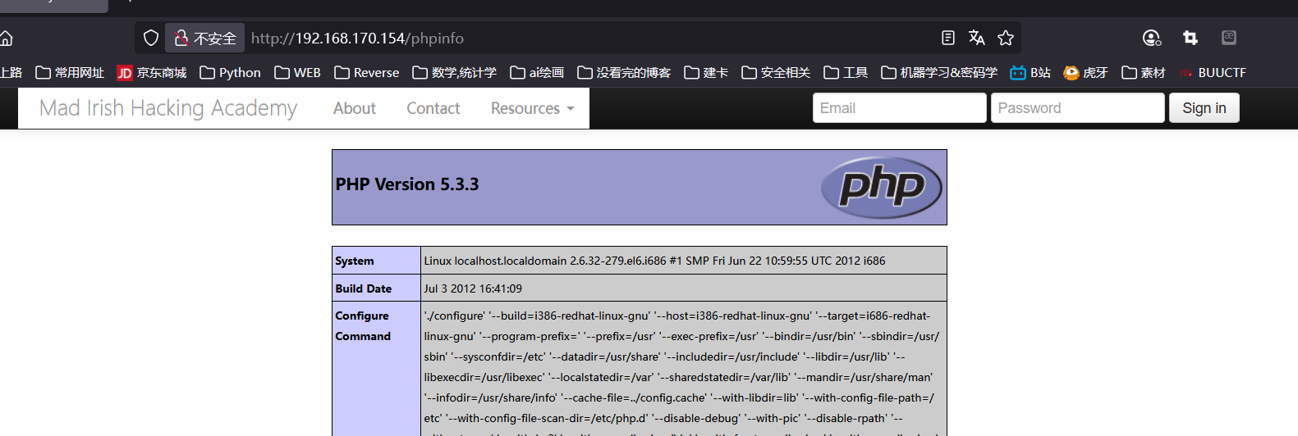This screenshot has height=436, width=1298.
Task: Open the 素材 bookmark folder
Action: [1144, 73]
